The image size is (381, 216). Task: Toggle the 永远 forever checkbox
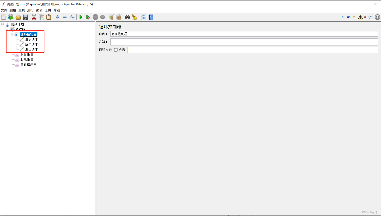click(116, 50)
